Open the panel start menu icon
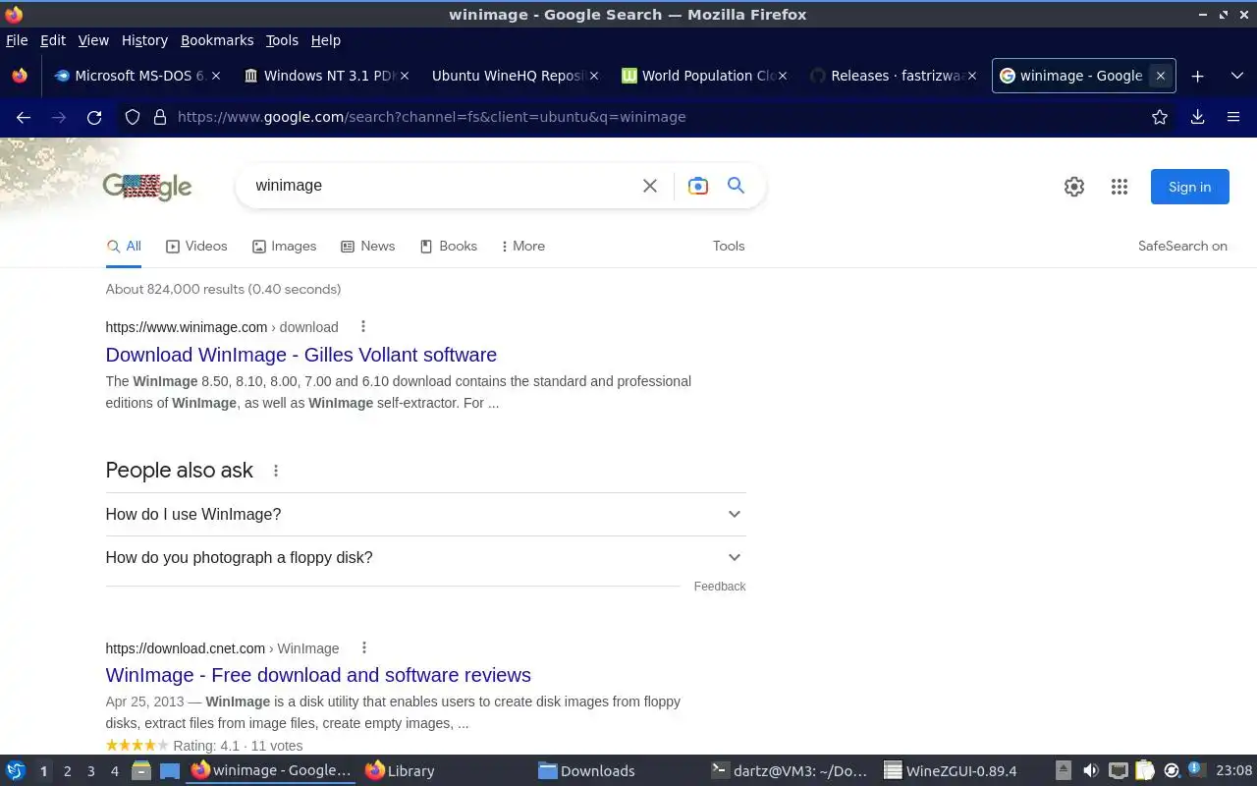Viewport: 1257px width, 786px height. pyautogui.click(x=16, y=770)
